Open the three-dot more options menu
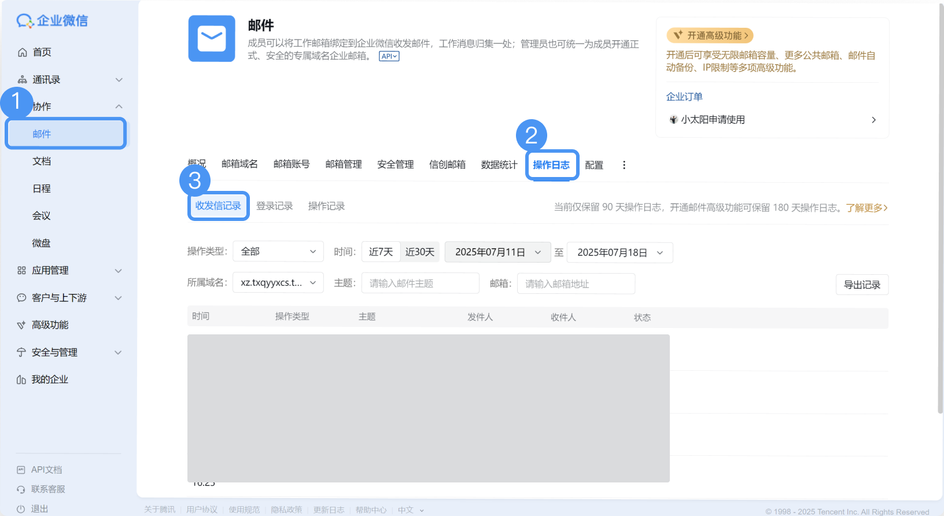This screenshot has height=516, width=944. 624,165
